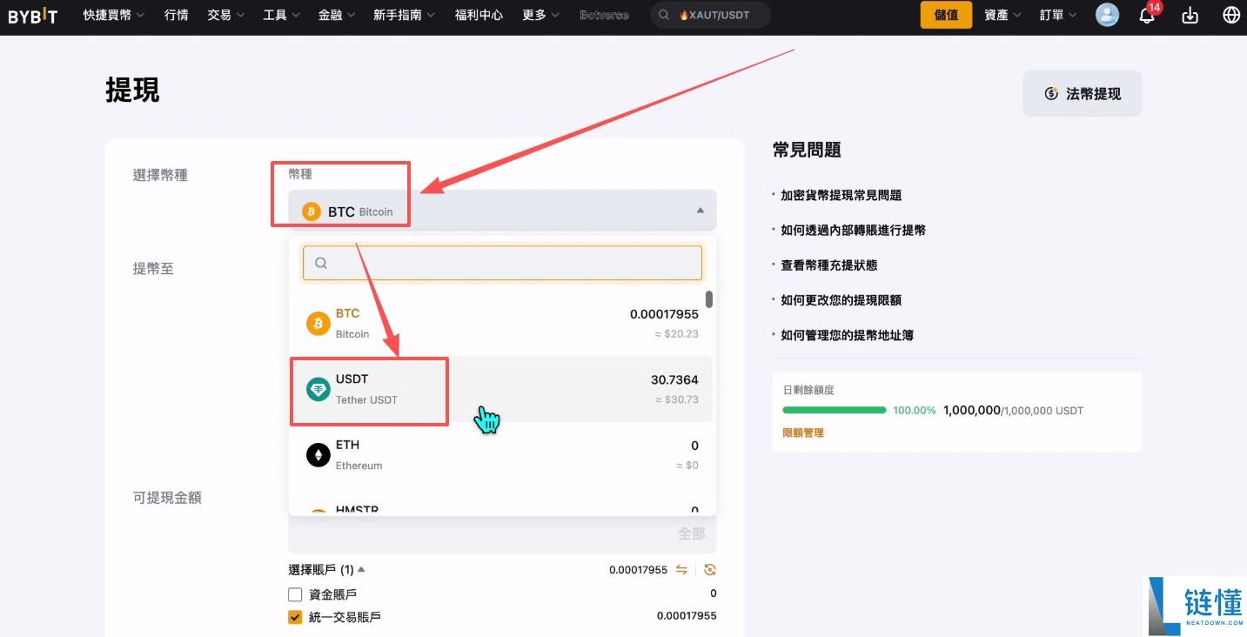The image size is (1247, 637).
Task: Open 如何透過內部轉賬進行提幣 link
Action: (x=853, y=230)
